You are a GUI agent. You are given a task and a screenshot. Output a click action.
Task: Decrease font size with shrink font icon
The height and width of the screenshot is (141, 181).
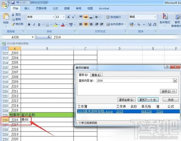(x=73, y=17)
